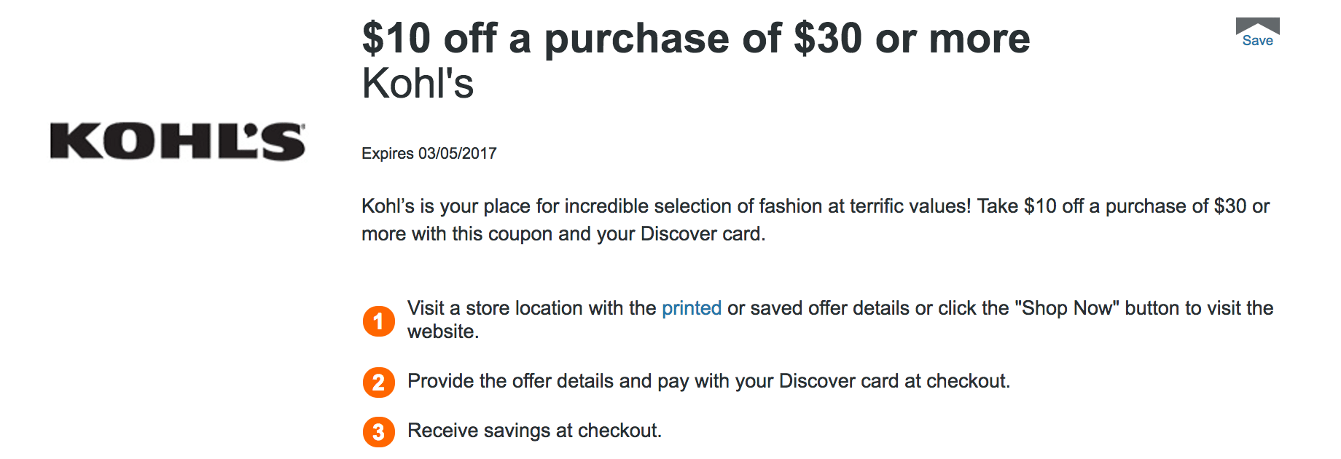Image resolution: width=1341 pixels, height=459 pixels.
Task: Click the Receive savings at checkout text
Action: click(x=534, y=431)
